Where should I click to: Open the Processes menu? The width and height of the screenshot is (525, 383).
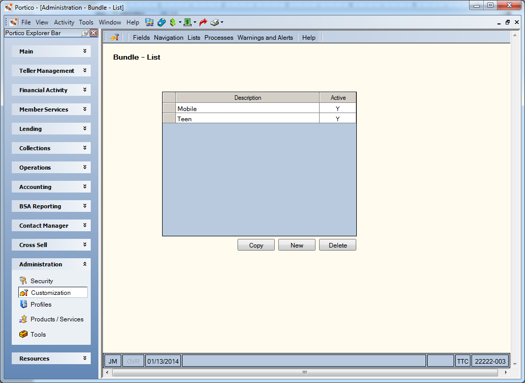pyautogui.click(x=219, y=38)
